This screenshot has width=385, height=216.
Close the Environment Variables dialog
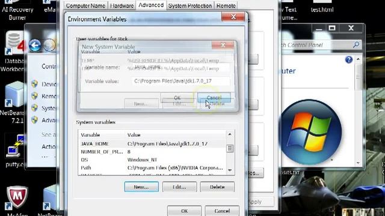[x=233, y=17]
